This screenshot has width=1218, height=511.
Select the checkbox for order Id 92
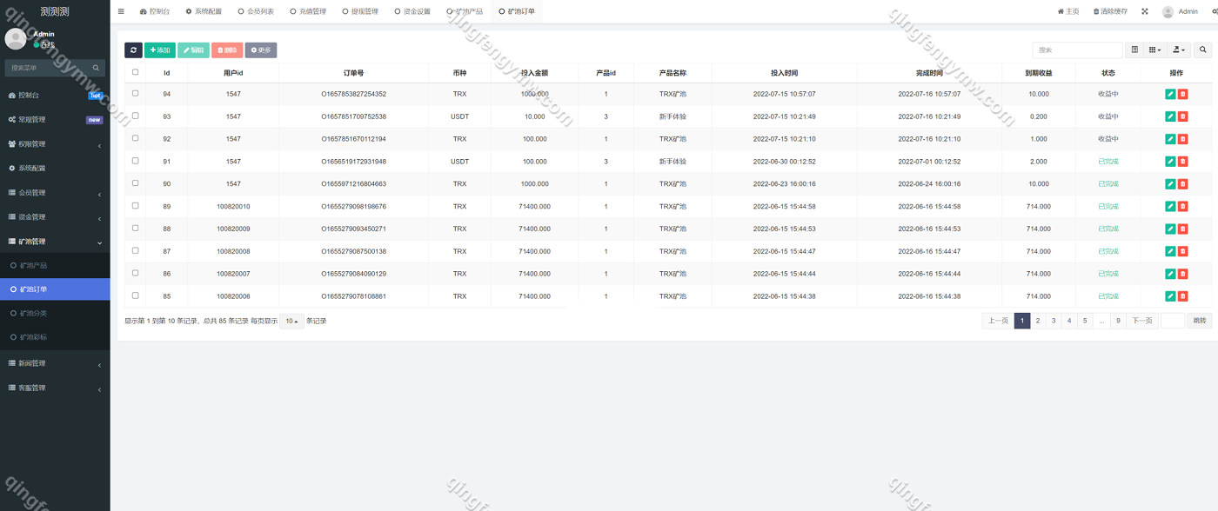(135, 138)
